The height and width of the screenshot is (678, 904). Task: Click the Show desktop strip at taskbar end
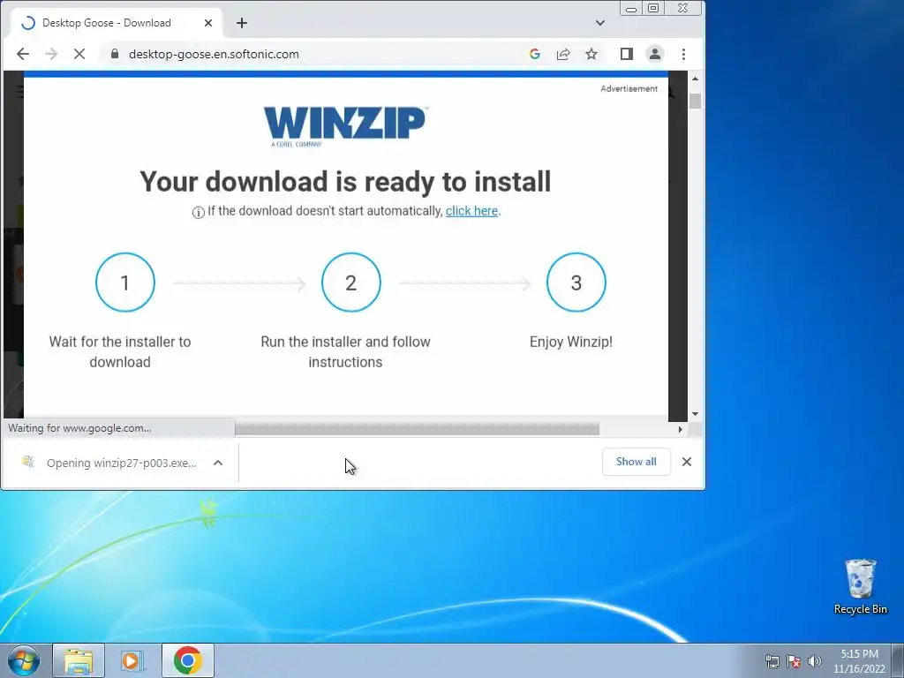[x=898, y=660]
